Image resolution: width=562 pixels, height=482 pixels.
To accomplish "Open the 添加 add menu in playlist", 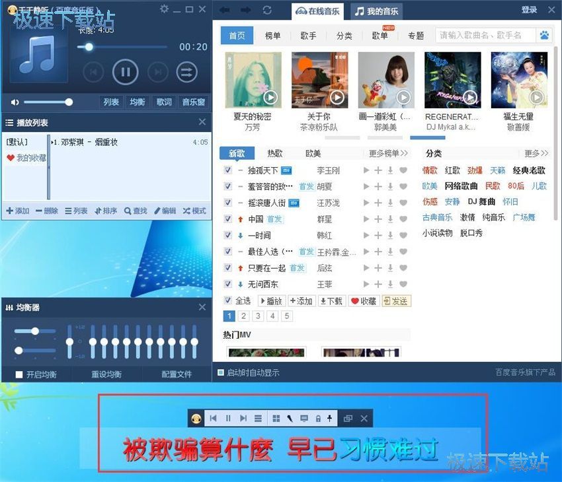I will click(18, 211).
